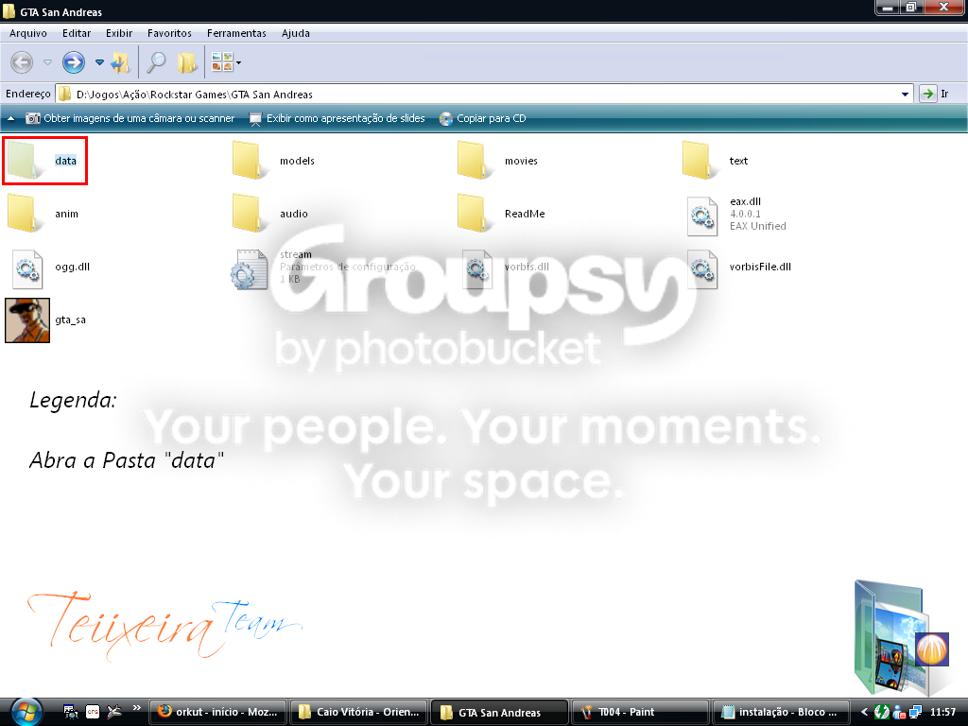This screenshot has height=726, width=968.
Task: Click Copiar para CD link
Action: coord(483,118)
